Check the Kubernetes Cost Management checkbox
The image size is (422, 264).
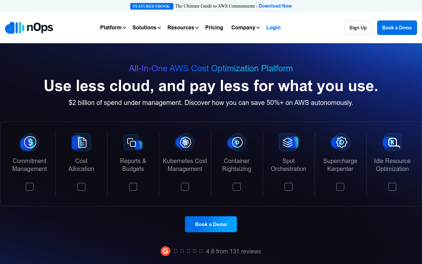(x=185, y=187)
